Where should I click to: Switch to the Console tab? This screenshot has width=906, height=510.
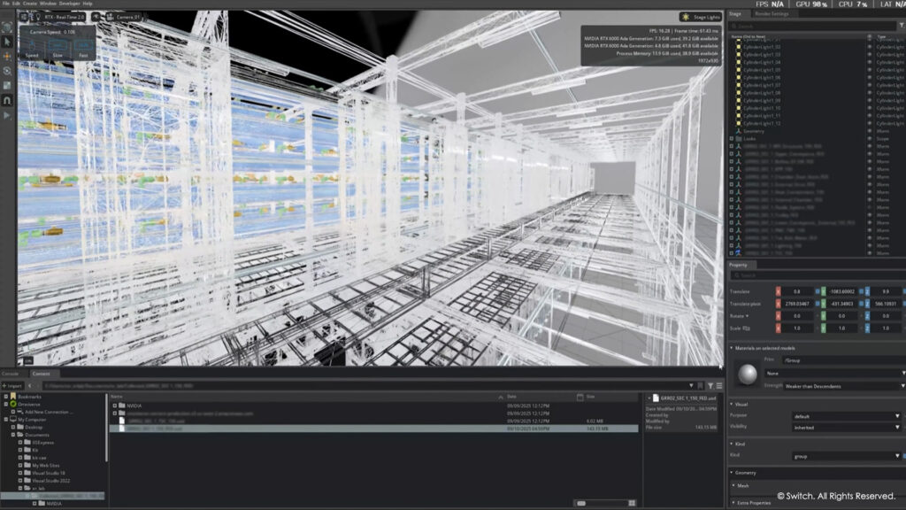click(11, 374)
